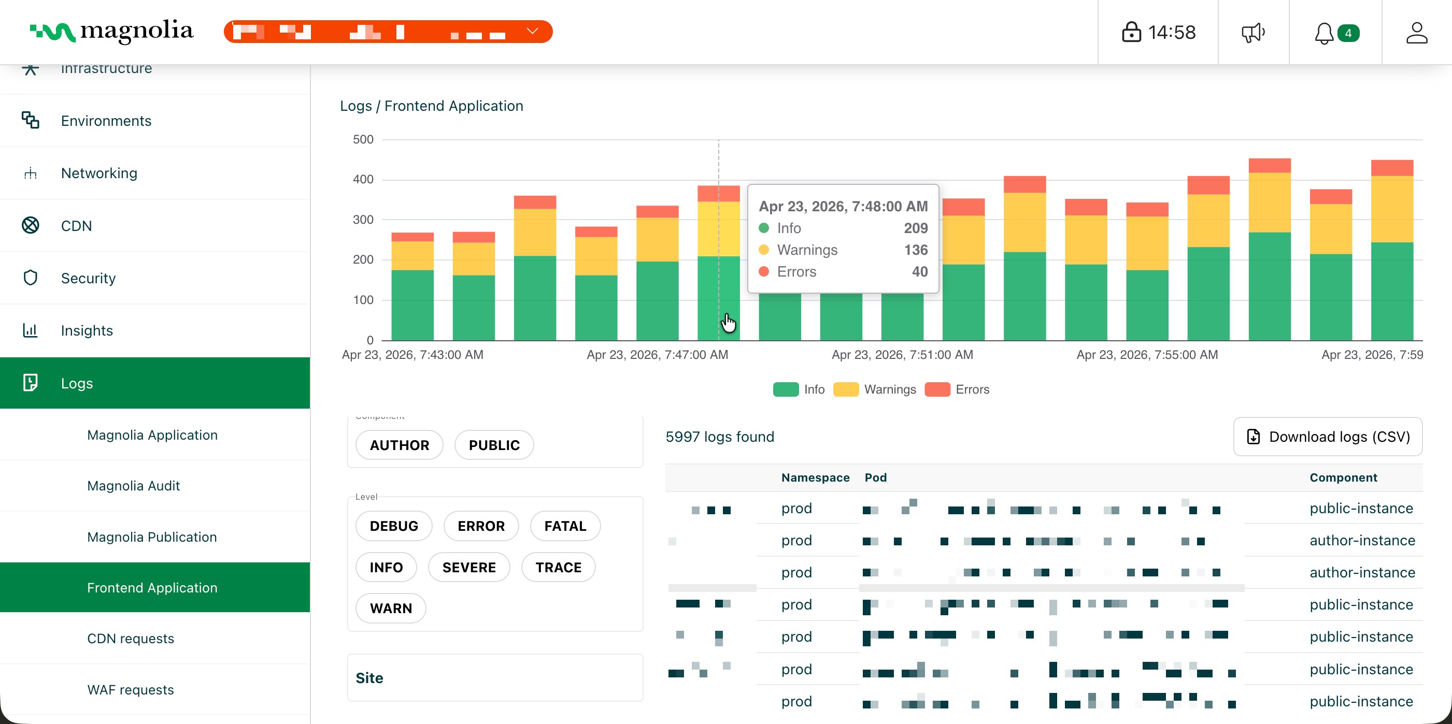
Task: Toggle the INFO level filter
Action: [386, 567]
